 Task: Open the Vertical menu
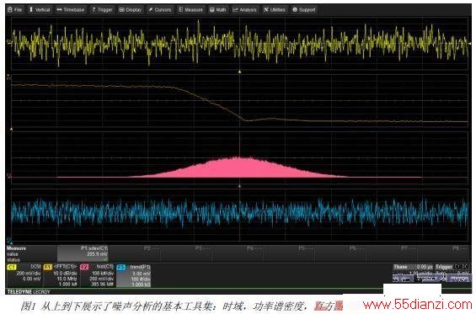[40, 10]
